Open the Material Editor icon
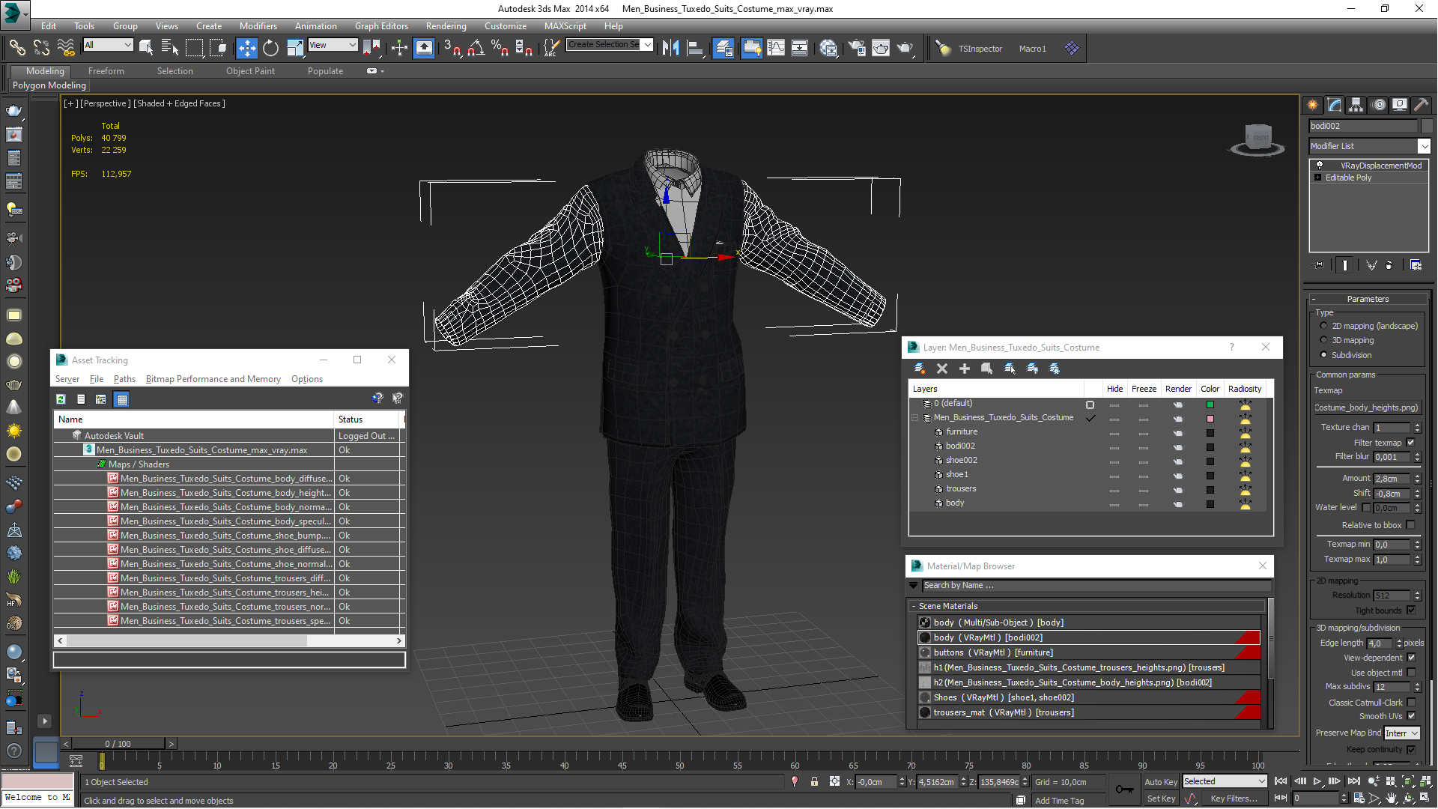The height and width of the screenshot is (809, 1438). coord(828,48)
